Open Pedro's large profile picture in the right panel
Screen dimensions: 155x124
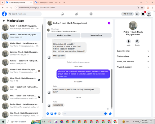(133, 25)
